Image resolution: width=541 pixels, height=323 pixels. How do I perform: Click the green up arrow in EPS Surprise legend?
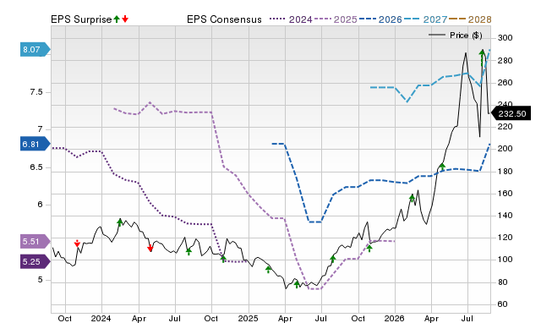pyautogui.click(x=117, y=19)
